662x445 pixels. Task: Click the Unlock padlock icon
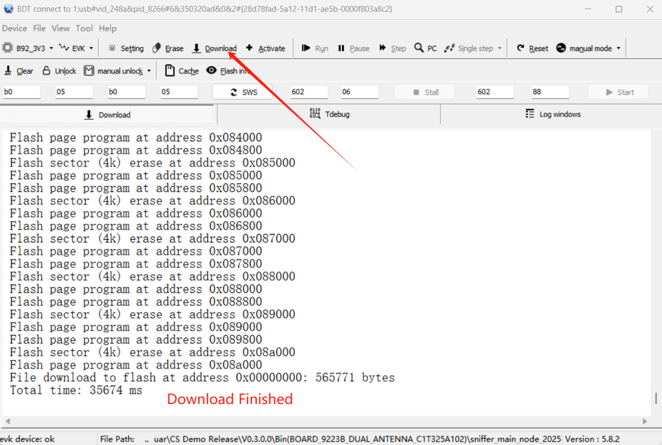[x=46, y=71]
